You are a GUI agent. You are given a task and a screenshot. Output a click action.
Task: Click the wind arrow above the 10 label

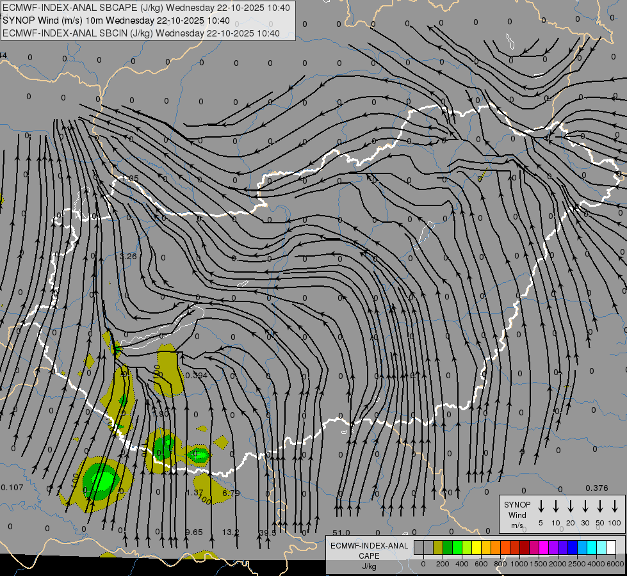556,506
